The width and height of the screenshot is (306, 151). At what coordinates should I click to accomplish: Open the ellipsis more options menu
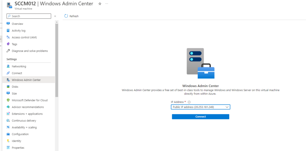click(107, 4)
